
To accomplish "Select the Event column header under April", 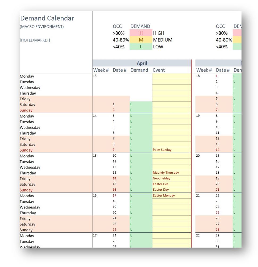I will 159,70.
